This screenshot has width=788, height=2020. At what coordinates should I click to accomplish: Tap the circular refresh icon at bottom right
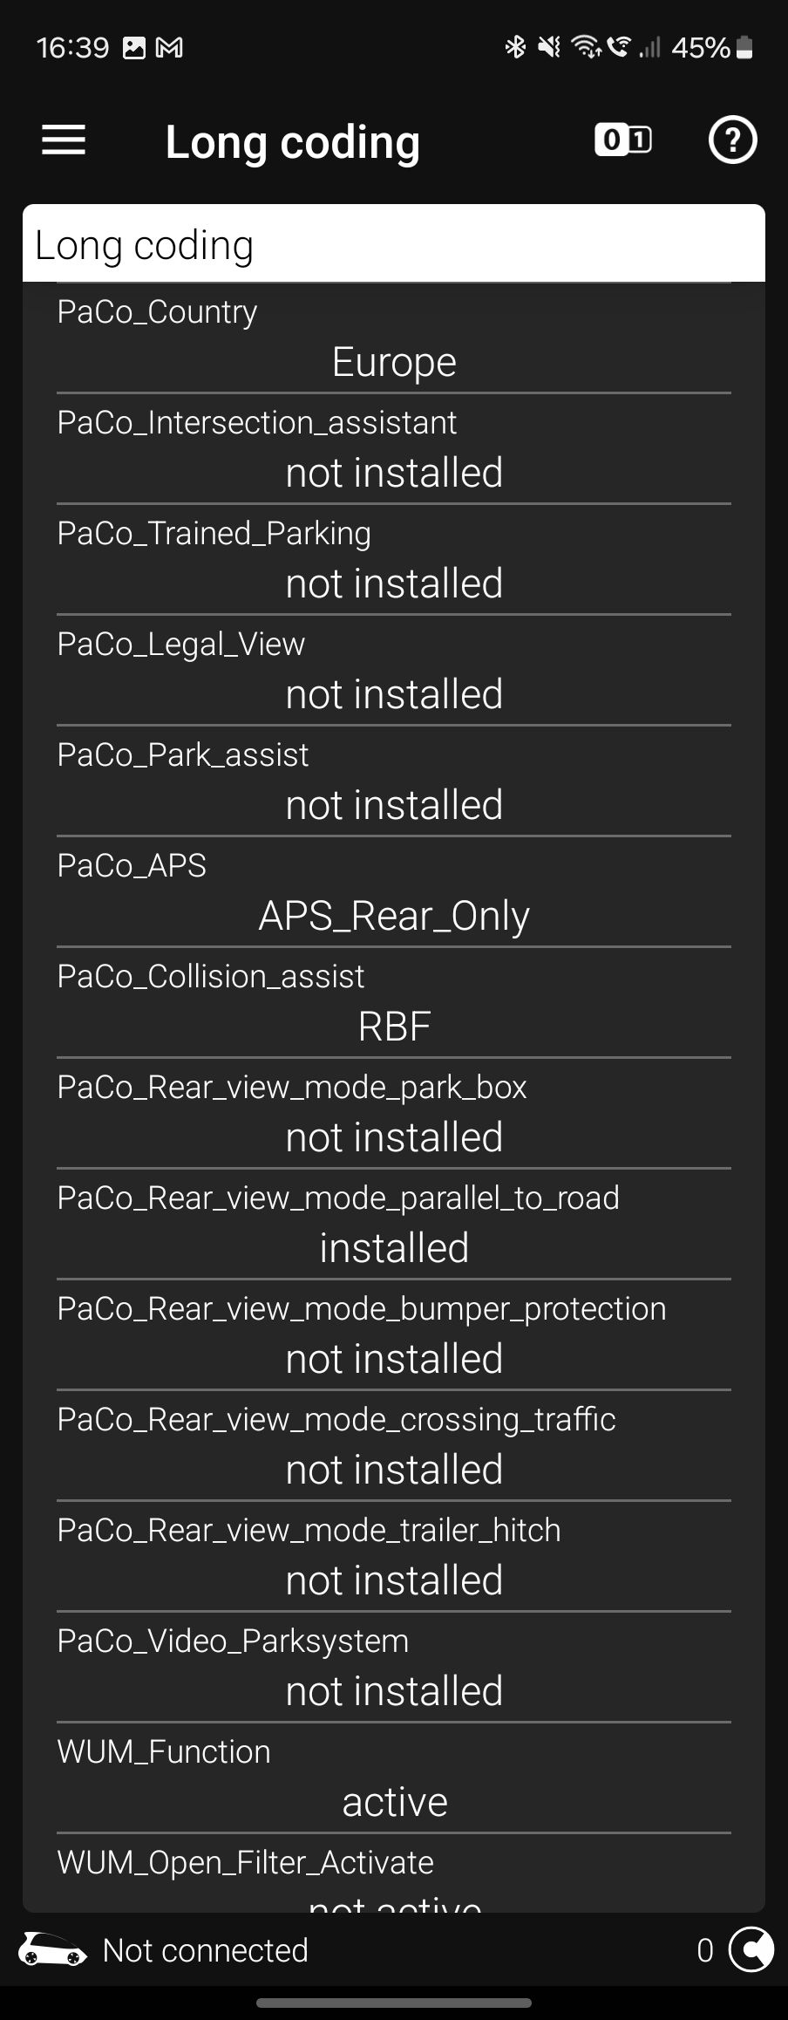(x=751, y=1949)
